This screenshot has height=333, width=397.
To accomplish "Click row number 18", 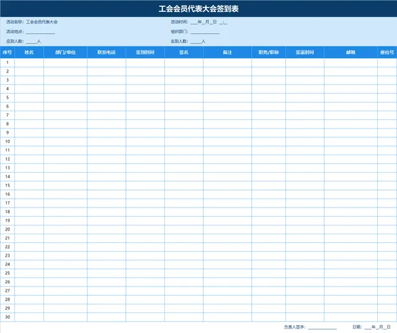I will pos(7,212).
